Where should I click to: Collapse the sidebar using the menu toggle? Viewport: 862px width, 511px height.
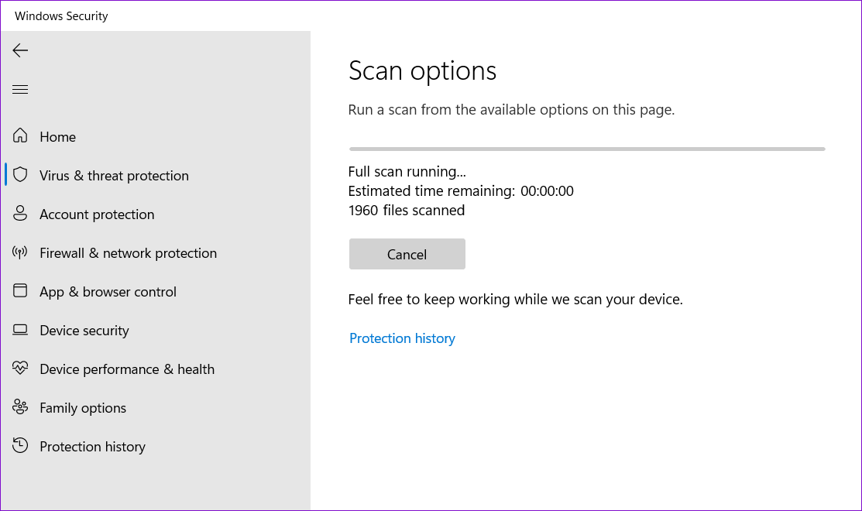(19, 89)
